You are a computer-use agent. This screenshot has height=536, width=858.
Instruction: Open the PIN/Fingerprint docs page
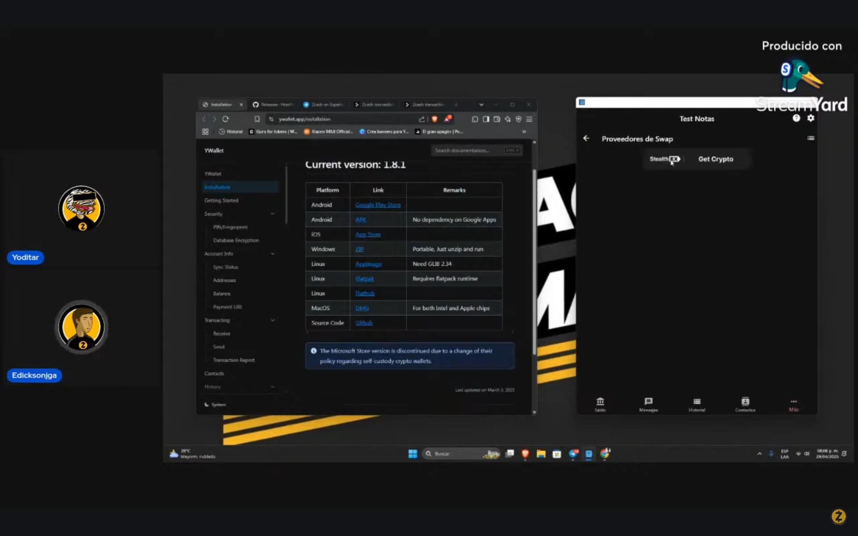point(230,227)
